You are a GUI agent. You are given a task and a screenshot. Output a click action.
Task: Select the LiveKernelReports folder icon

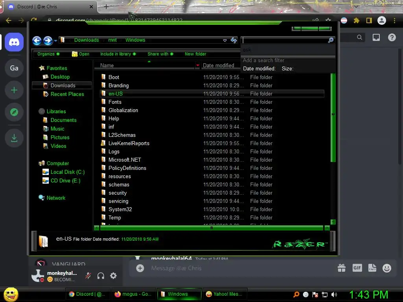point(104,143)
